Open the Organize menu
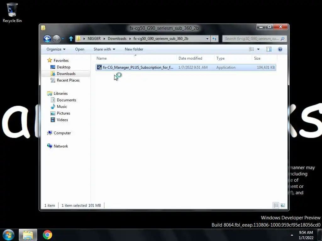Image resolution: width=322 pixels, height=241 pixels. point(56,49)
